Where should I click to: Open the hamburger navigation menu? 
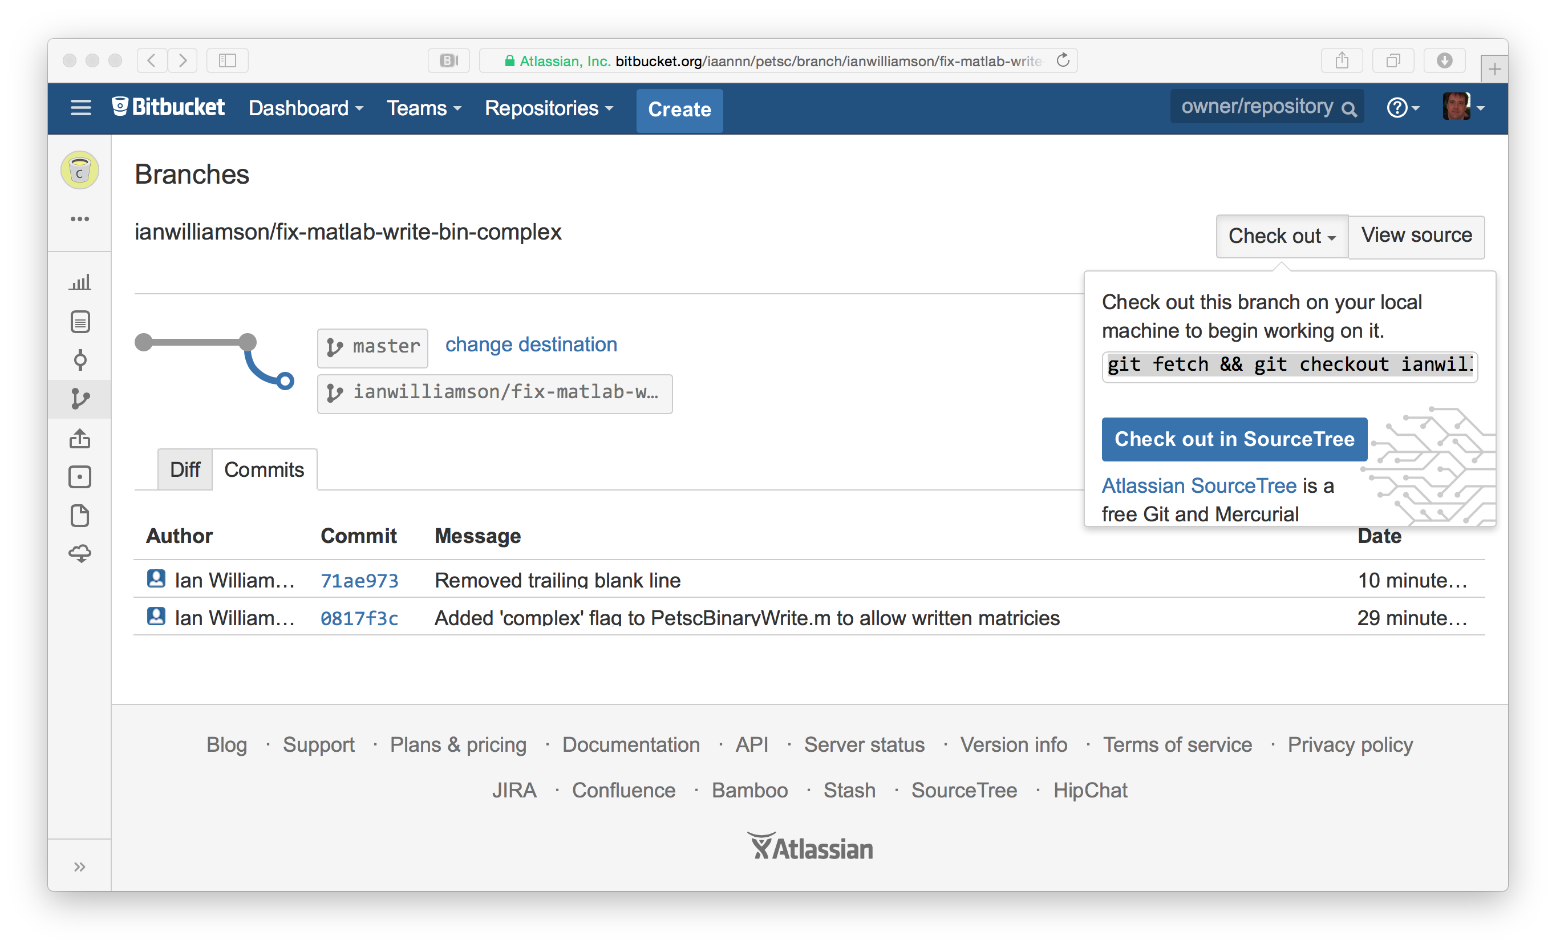click(x=80, y=108)
